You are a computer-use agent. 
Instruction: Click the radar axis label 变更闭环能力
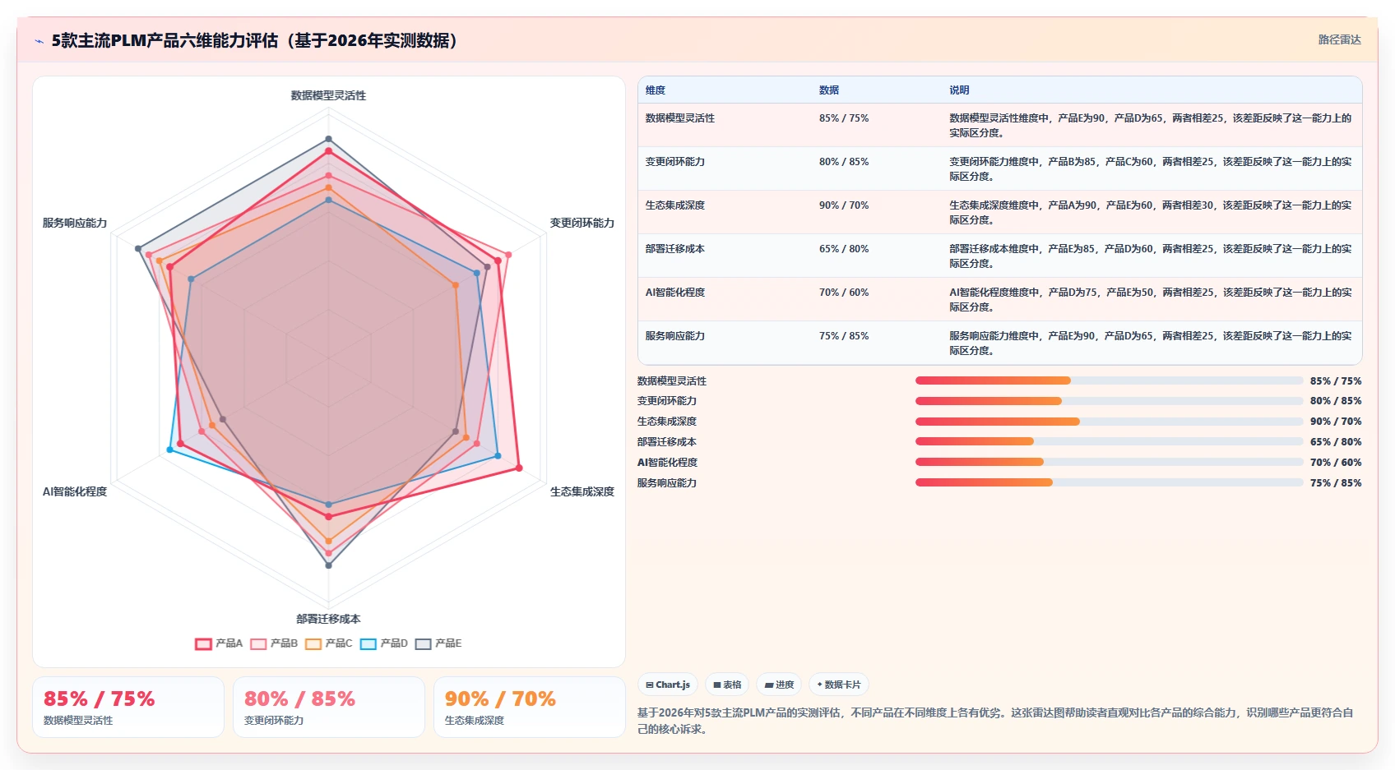(582, 223)
